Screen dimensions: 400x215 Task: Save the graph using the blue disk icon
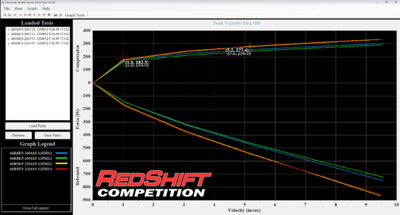(x=55, y=15)
